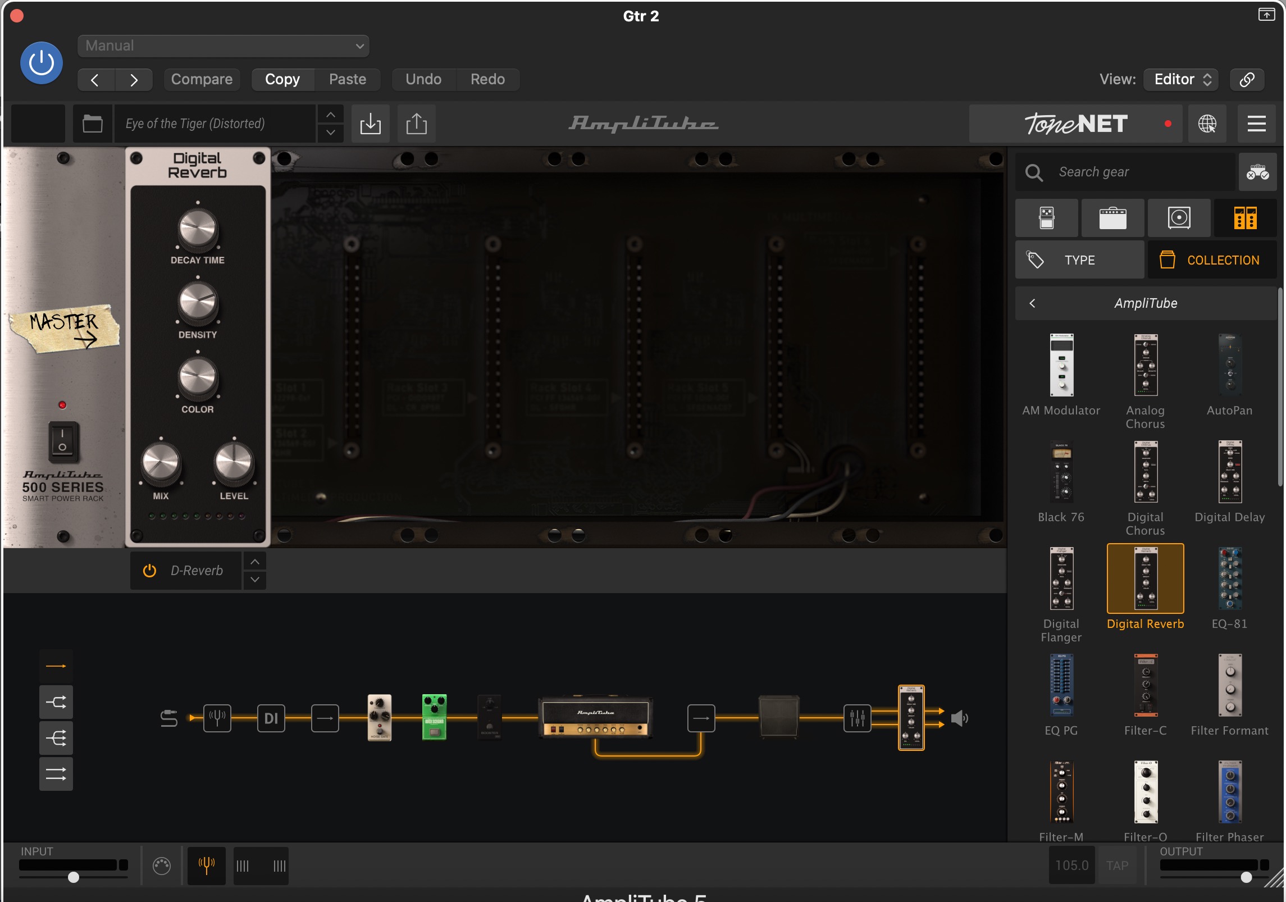Select the two-way split routing icon
Screen dimensions: 1286x902
click(56, 702)
